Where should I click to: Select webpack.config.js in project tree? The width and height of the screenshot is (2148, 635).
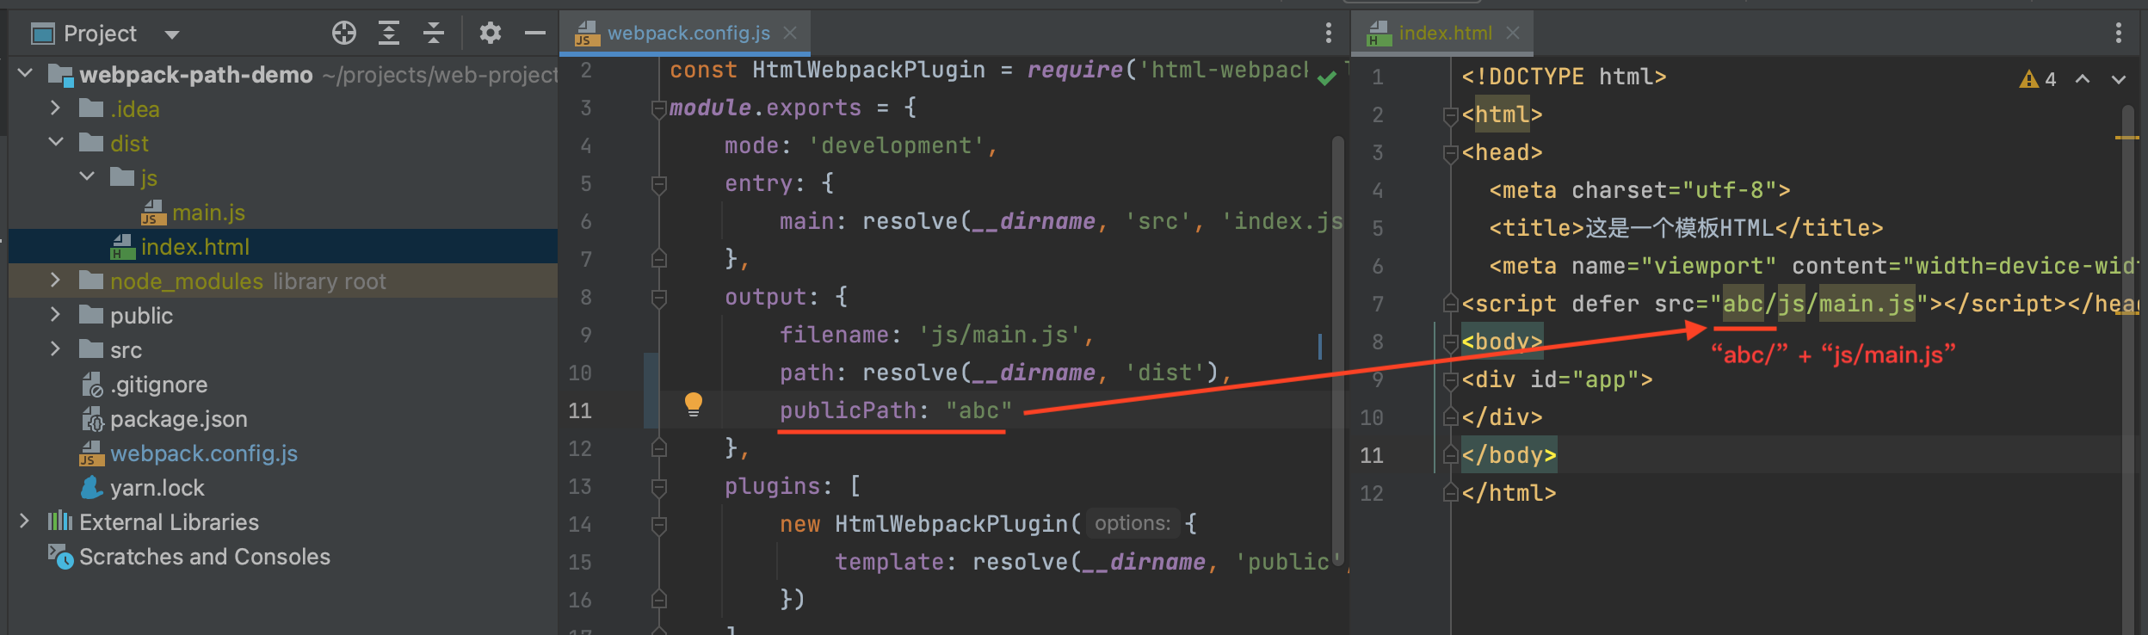(204, 453)
